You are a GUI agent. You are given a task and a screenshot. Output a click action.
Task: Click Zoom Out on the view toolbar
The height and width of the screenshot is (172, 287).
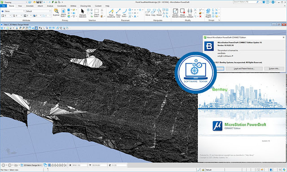click(23, 28)
